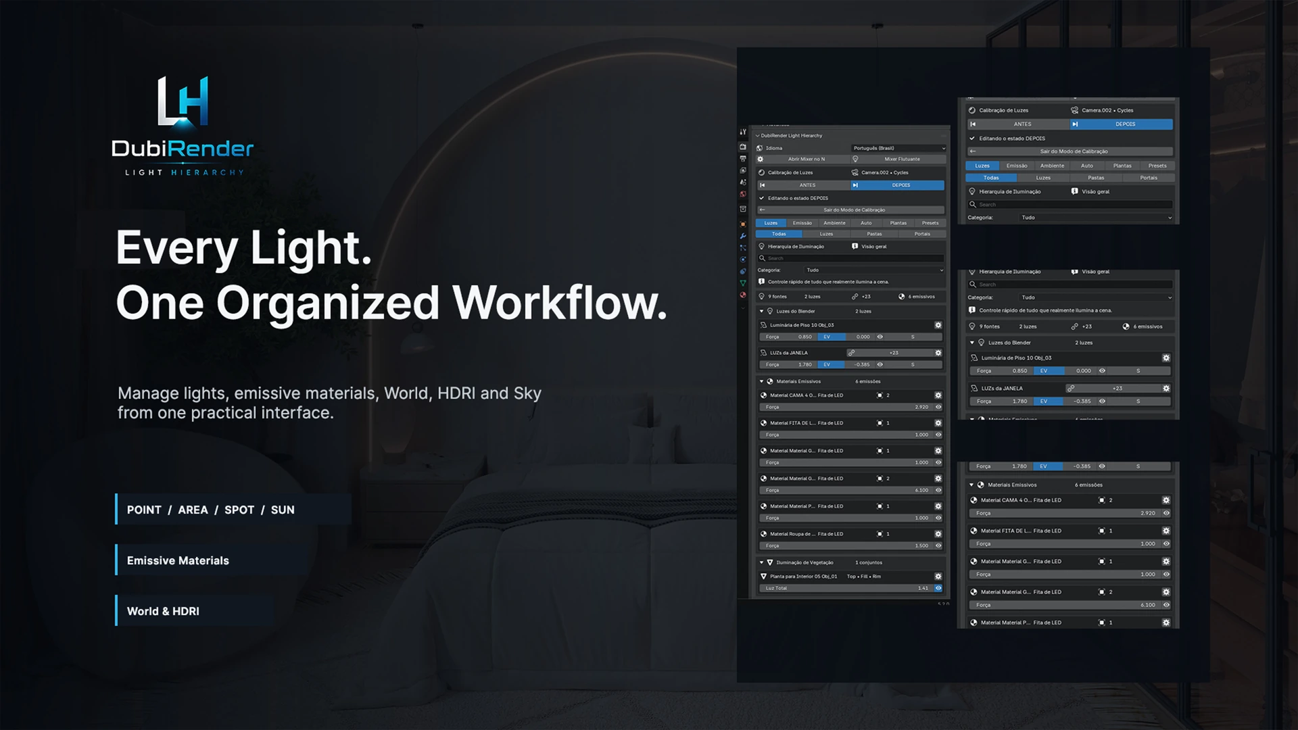The image size is (1298, 730).
Task: Click Luminária de Piso gear in middle-right excerpt
Action: click(1166, 358)
